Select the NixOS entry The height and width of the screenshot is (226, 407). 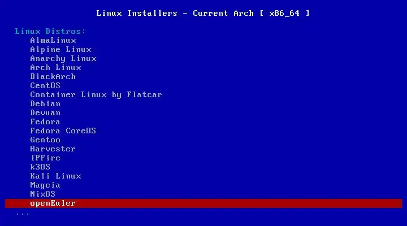coord(42,194)
